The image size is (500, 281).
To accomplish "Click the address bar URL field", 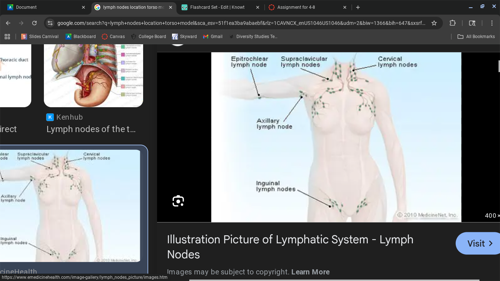I will tap(242, 23).
